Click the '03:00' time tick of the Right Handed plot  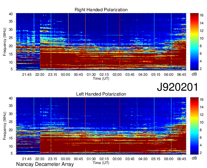coord(117,75)
